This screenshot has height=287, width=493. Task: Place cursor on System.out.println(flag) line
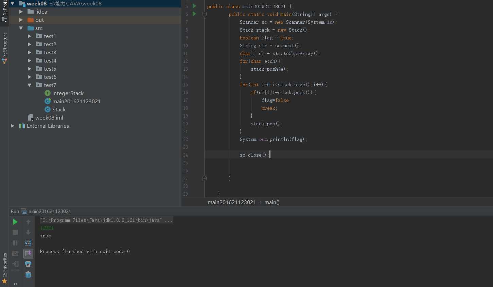(273, 139)
